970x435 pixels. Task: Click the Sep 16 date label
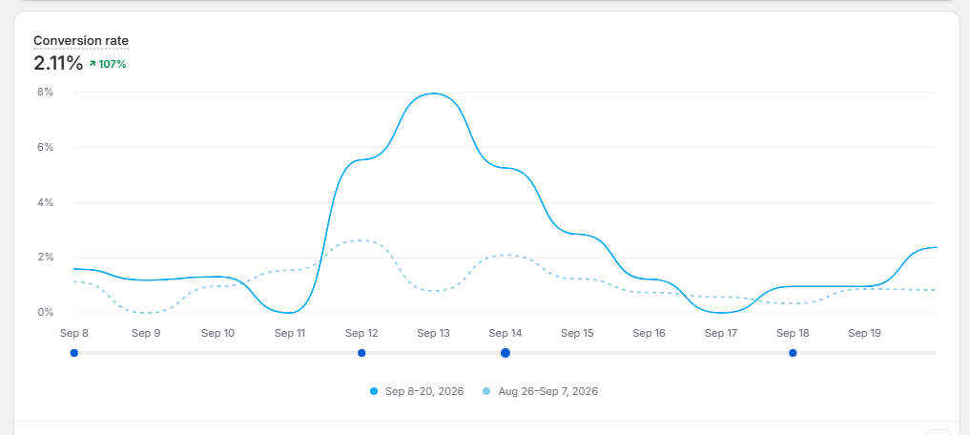(x=649, y=333)
